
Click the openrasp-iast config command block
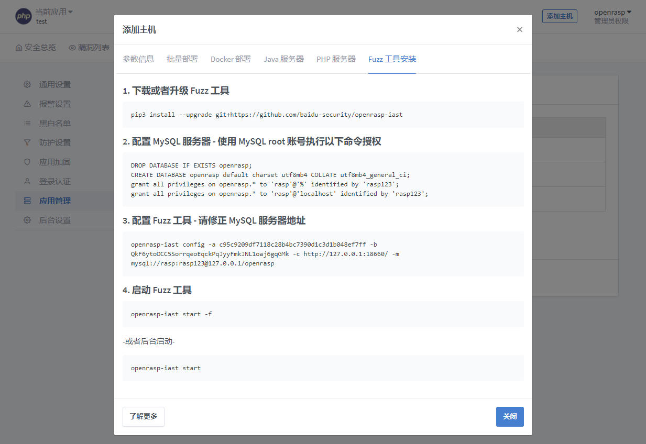pos(323,254)
